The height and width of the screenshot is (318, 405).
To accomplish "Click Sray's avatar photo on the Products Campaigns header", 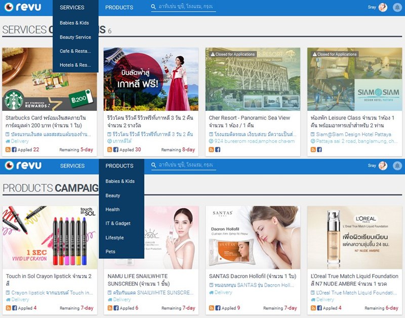I will pos(383,165).
